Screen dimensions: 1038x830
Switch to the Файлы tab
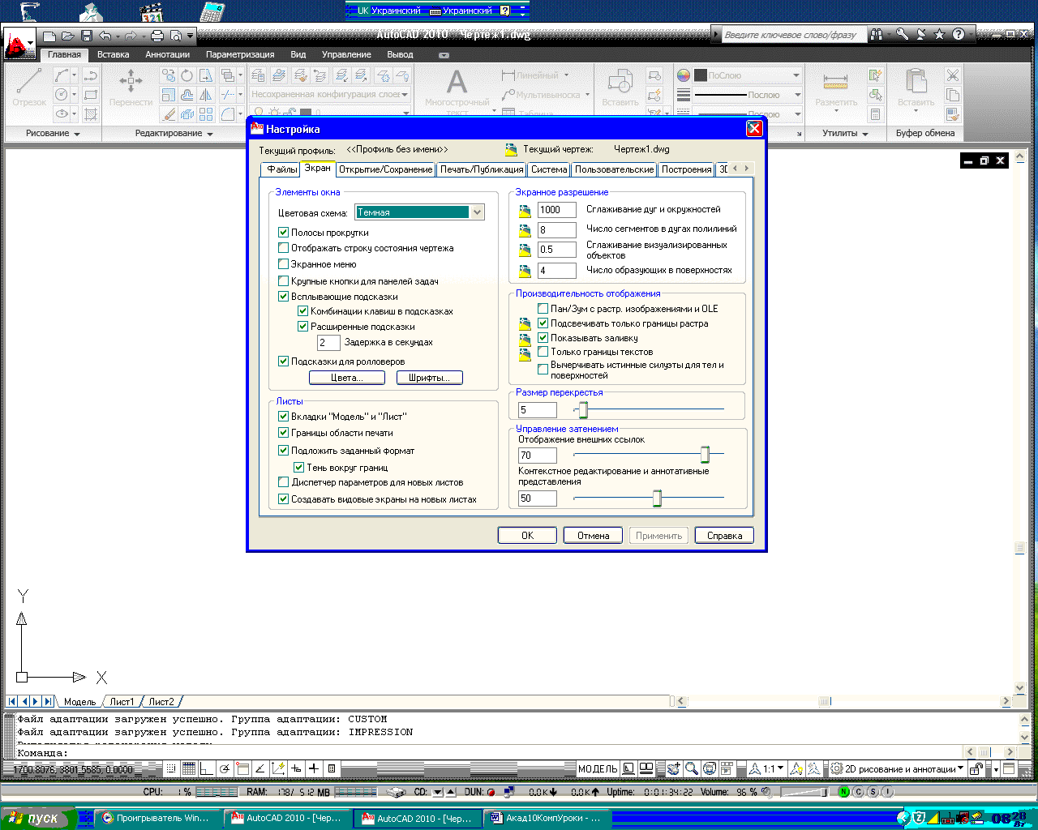pos(281,169)
